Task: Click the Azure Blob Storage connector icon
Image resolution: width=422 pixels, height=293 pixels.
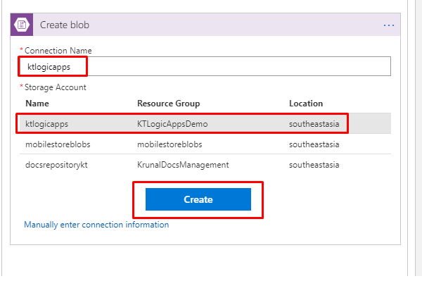Action: 22,25
